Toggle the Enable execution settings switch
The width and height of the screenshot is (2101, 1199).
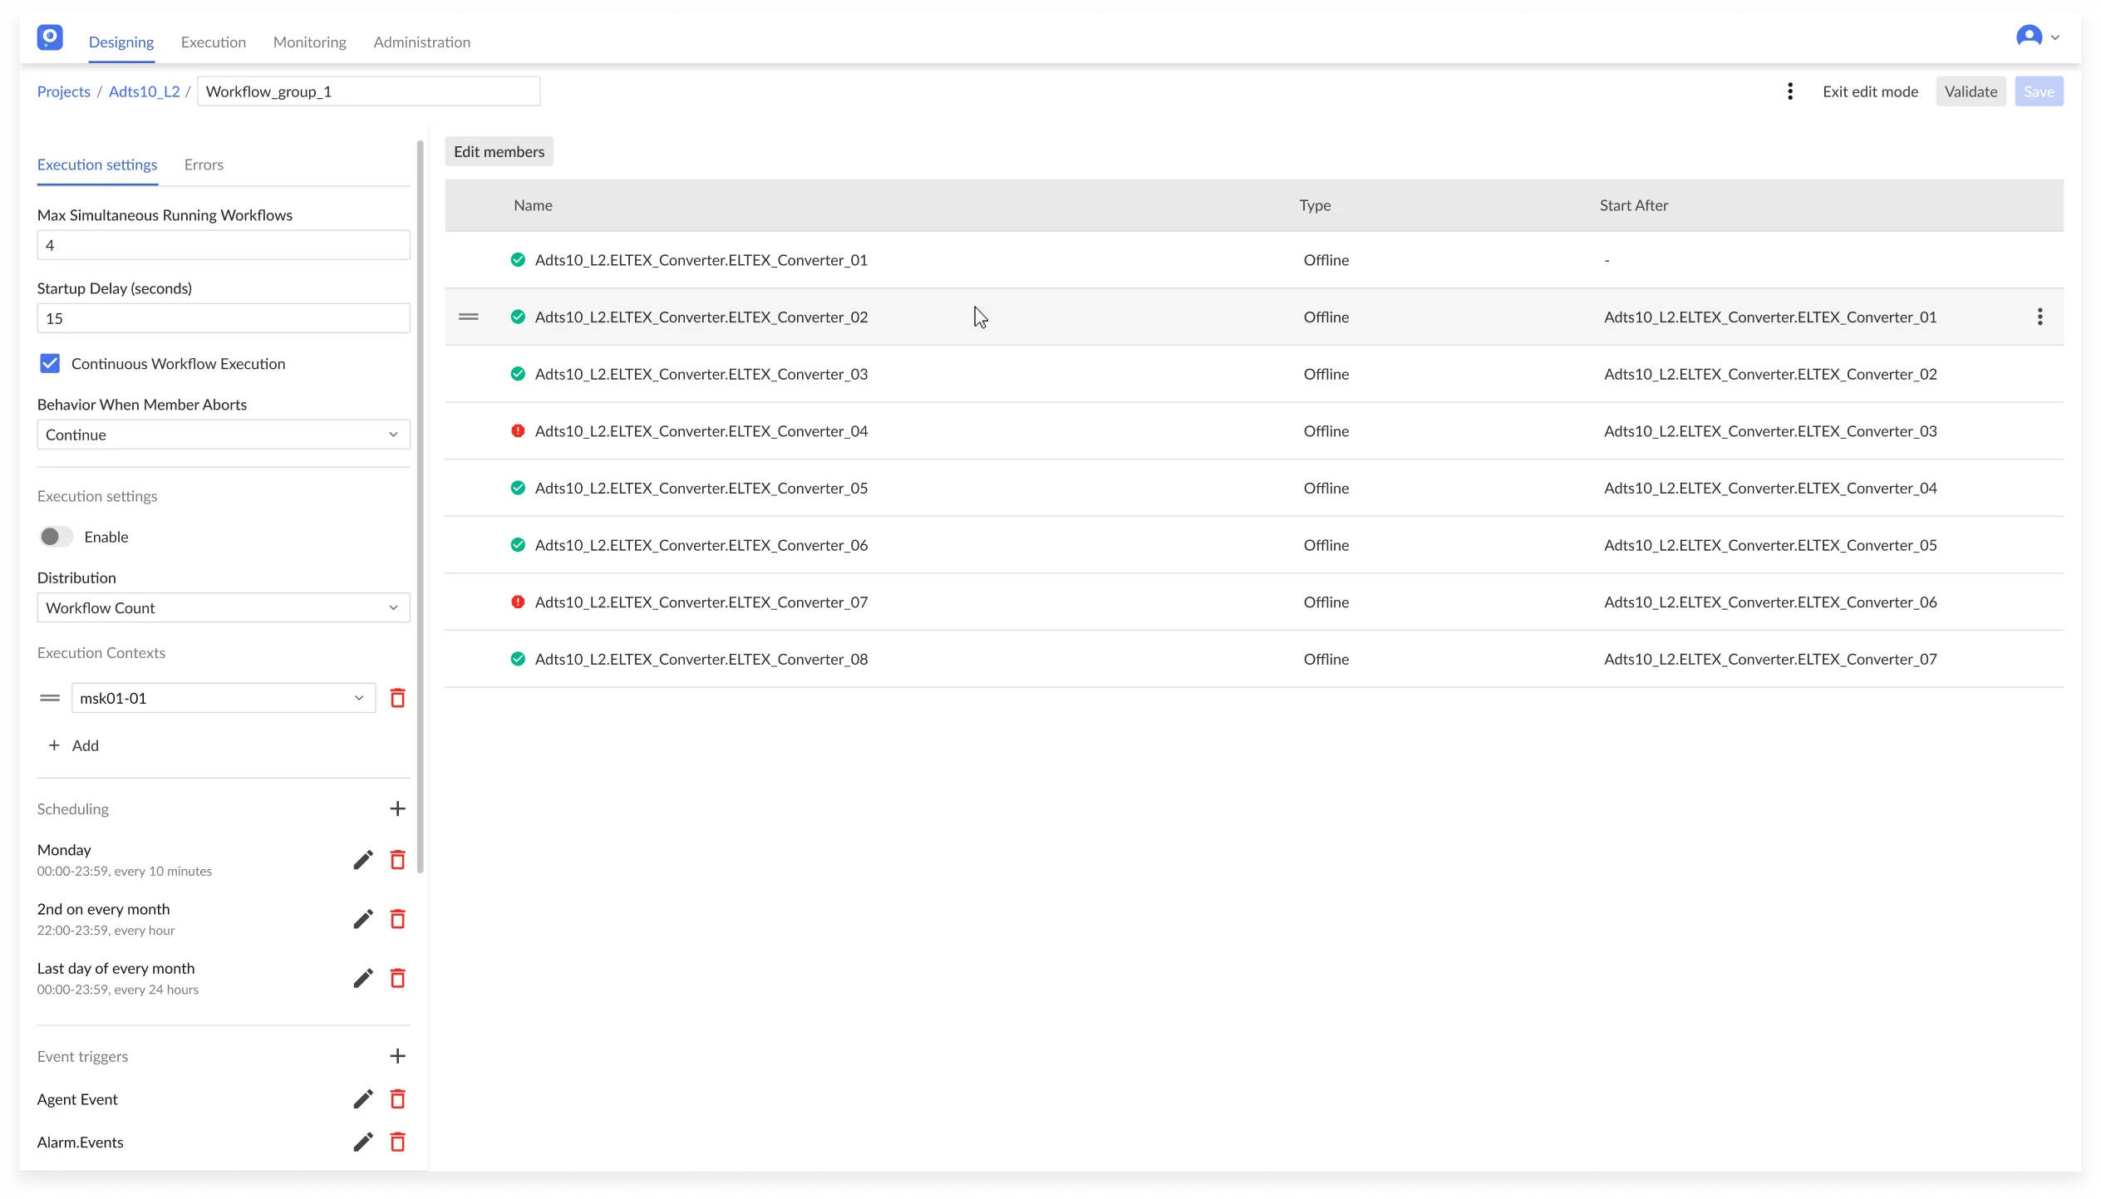[x=57, y=537]
